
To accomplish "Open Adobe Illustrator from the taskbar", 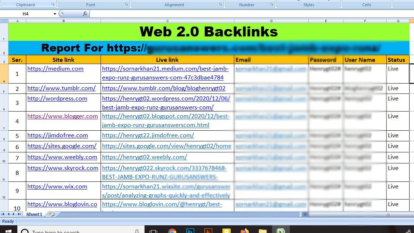I will tap(208, 231).
